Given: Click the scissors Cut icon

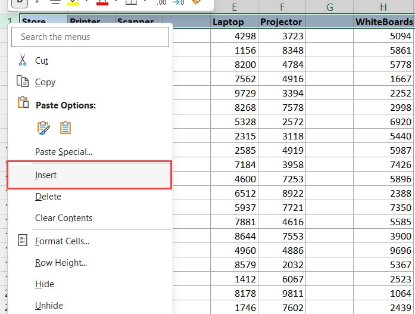Looking at the screenshot, I should pyautogui.click(x=23, y=60).
